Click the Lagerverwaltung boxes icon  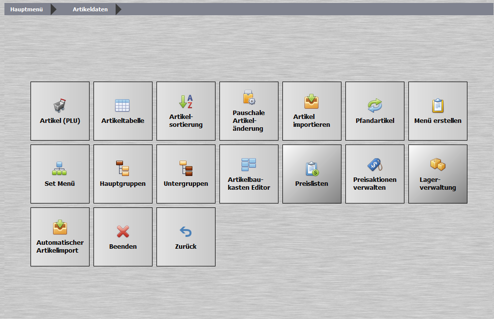point(438,164)
